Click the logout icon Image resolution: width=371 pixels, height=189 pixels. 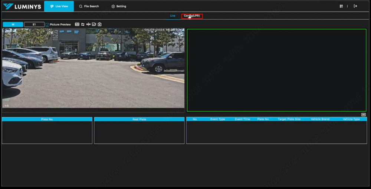point(355,6)
